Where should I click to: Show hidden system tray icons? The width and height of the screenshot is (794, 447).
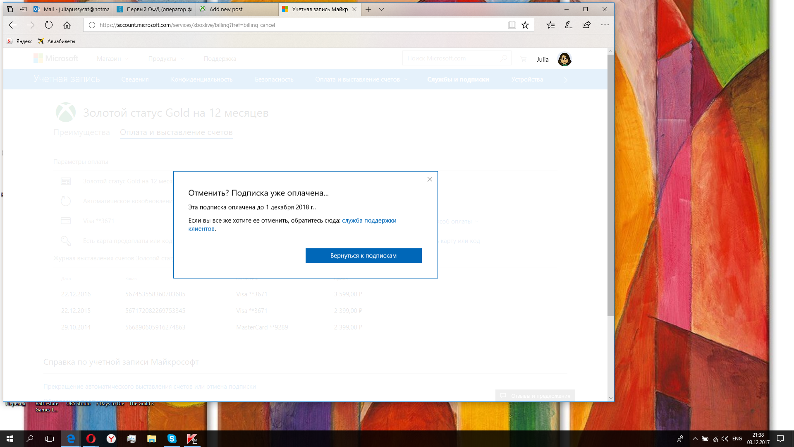[x=695, y=439]
